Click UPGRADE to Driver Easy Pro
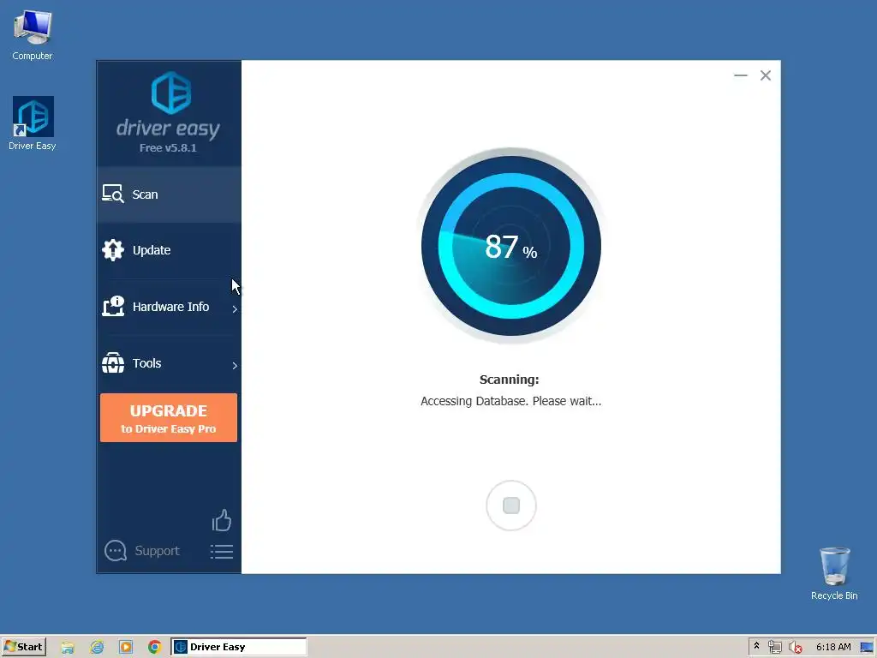The image size is (877, 658). pyautogui.click(x=169, y=418)
